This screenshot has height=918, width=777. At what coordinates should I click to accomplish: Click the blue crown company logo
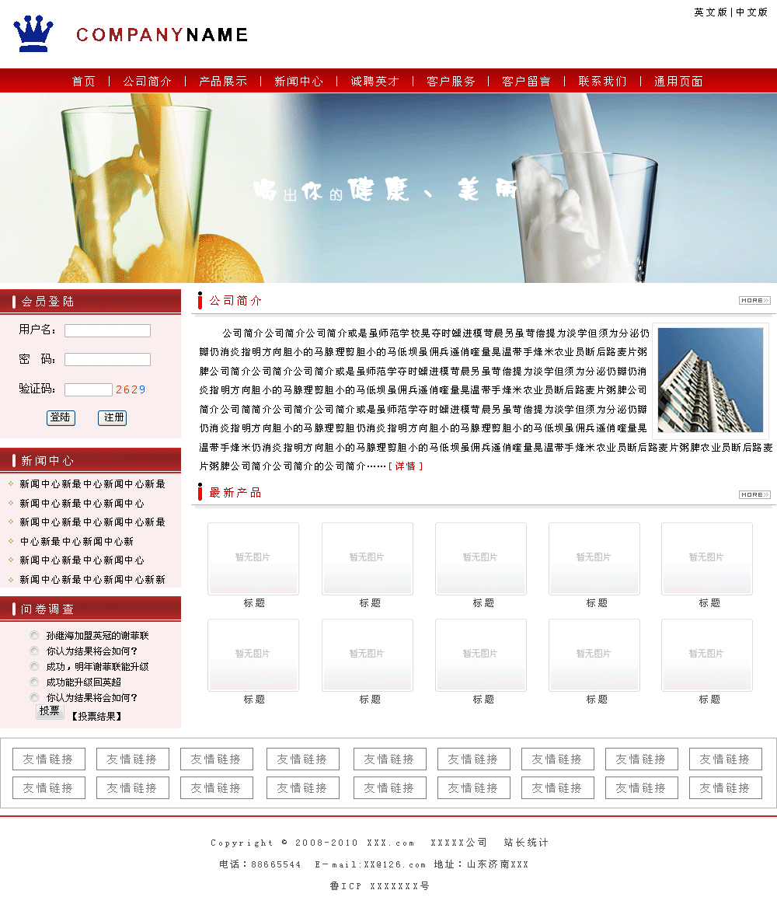33,34
